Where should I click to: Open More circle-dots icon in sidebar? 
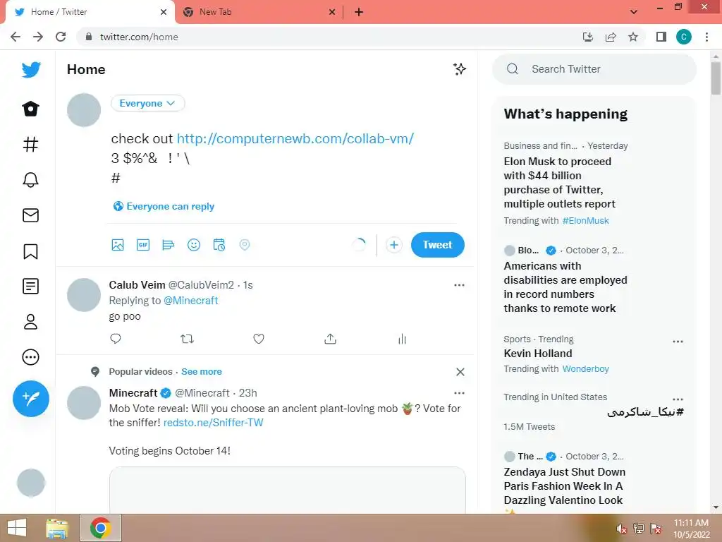30,357
